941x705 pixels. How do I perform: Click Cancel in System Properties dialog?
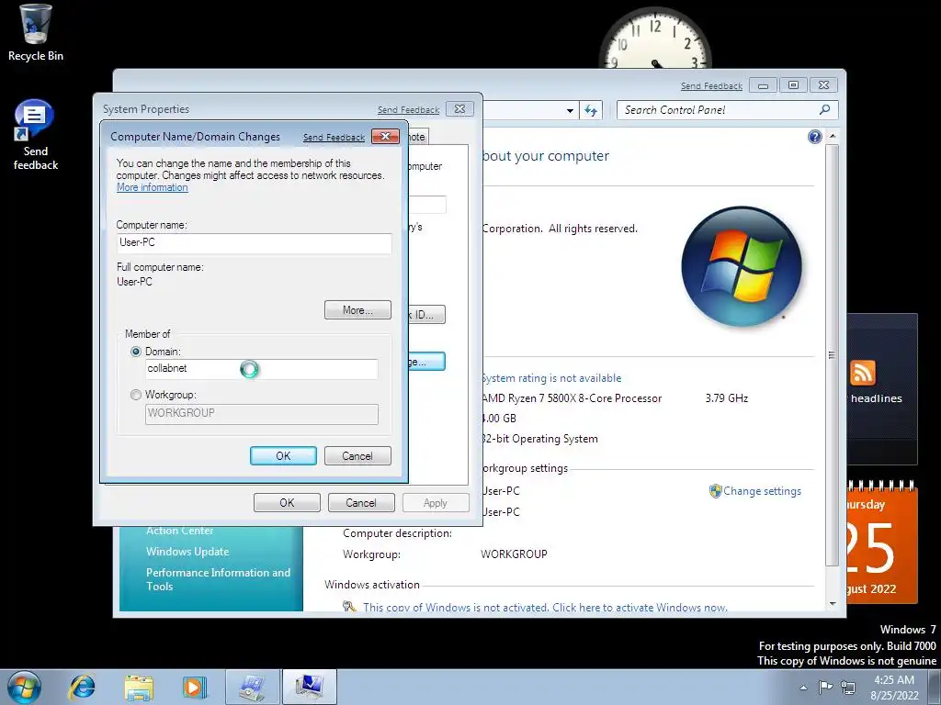coord(360,502)
